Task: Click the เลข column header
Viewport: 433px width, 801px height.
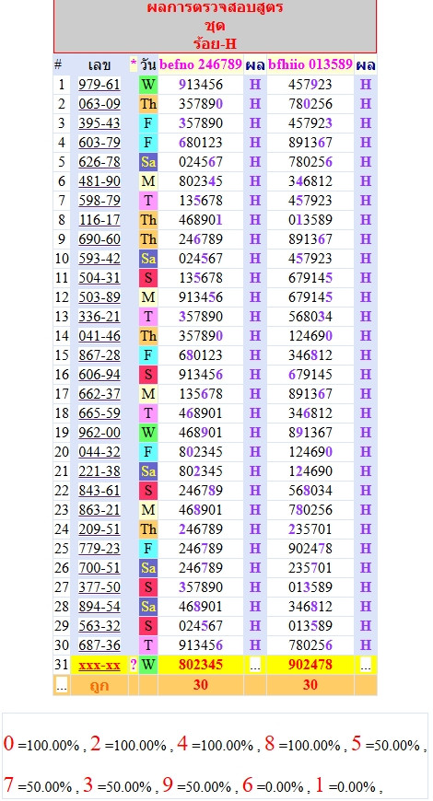Action: click(99, 64)
